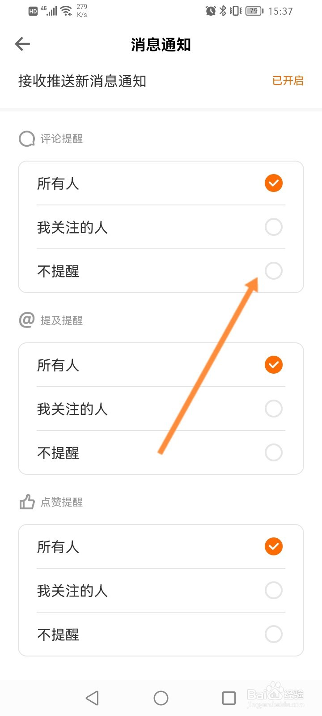Tap the back arrow icon

22,44
